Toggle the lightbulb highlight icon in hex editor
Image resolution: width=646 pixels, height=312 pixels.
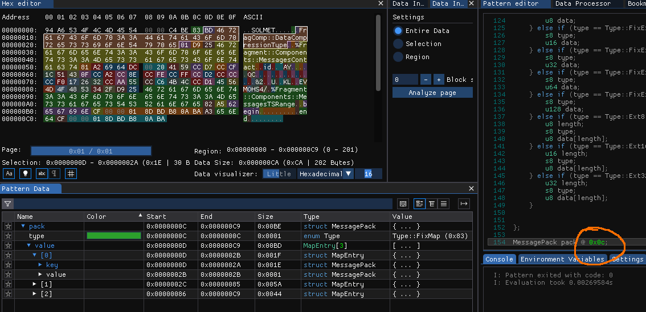(26, 174)
